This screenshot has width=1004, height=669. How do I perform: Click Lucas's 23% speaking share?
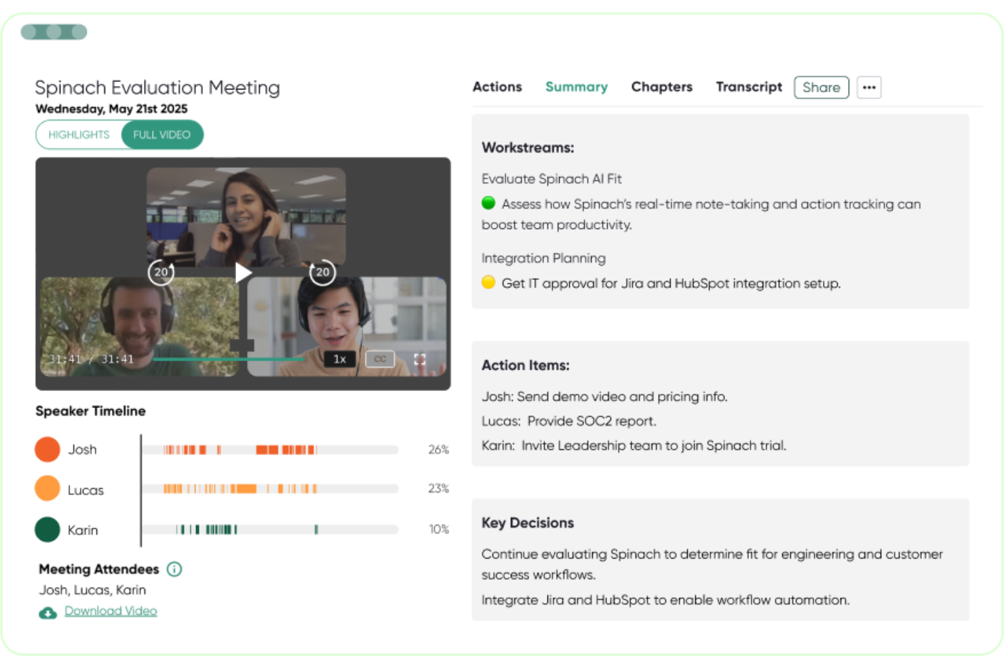(x=439, y=488)
